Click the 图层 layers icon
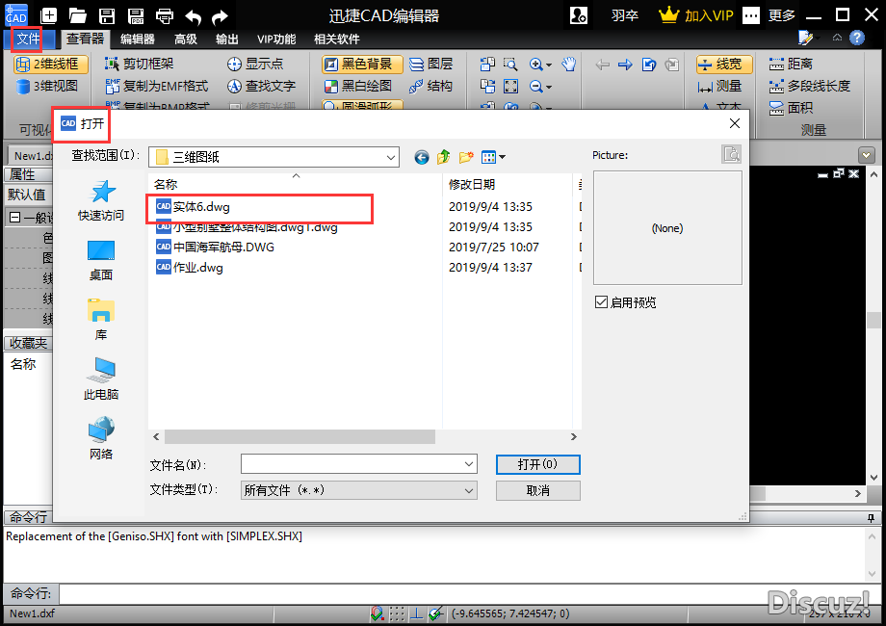The height and width of the screenshot is (626, 886). click(x=430, y=65)
